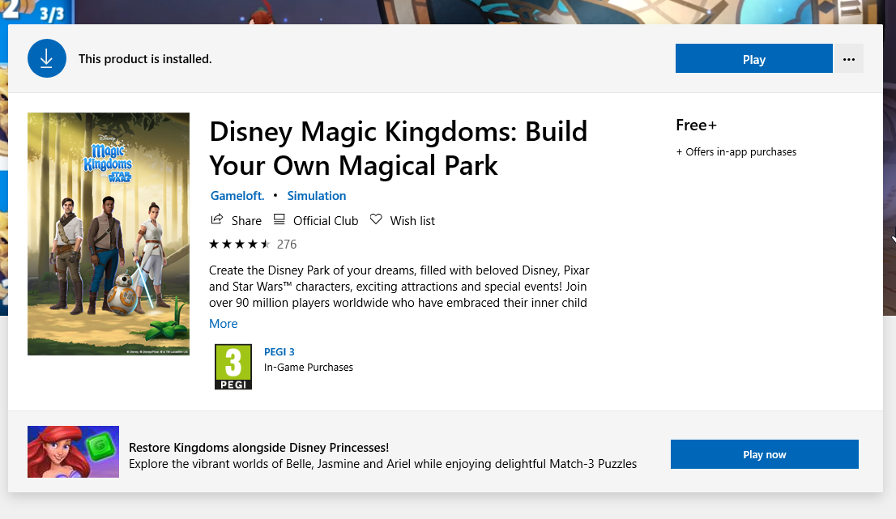Screen dimensions: 896x519
Task: Click the Ariel match-3 game thumbnail
Action: tap(73, 452)
